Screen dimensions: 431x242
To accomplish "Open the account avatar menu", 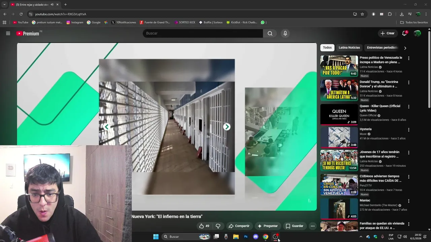I will point(417,33).
